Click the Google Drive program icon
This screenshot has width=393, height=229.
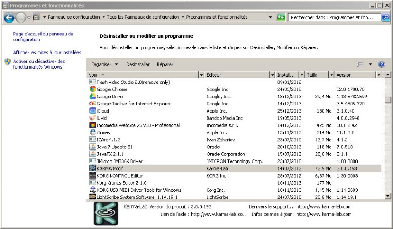pyautogui.click(x=92, y=97)
